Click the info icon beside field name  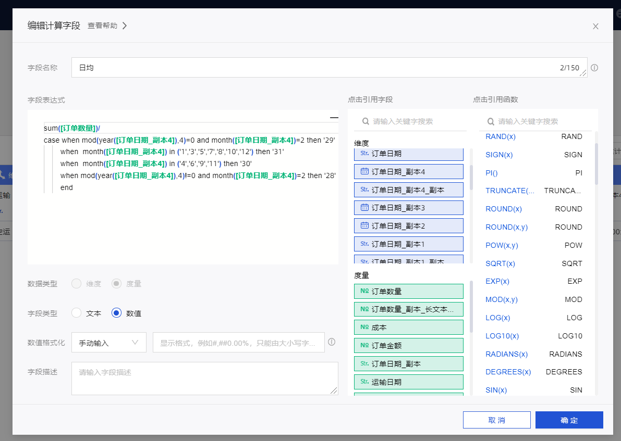594,68
